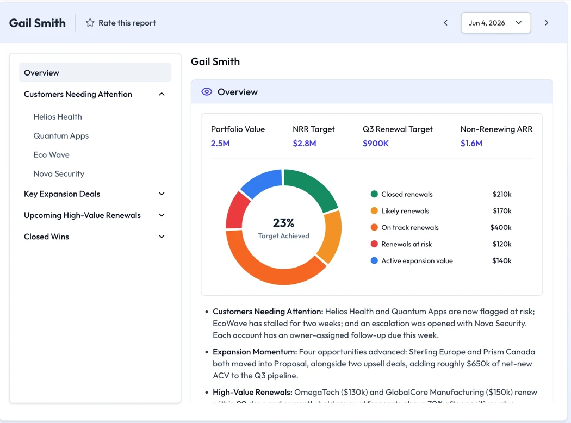Select the Key Expansion Deals label
This screenshot has height=423, width=571.
[x=62, y=194]
